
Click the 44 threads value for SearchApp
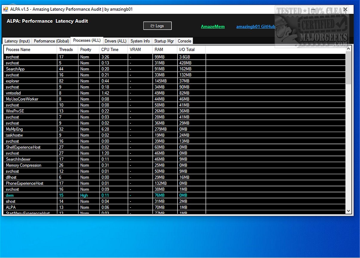62,69
